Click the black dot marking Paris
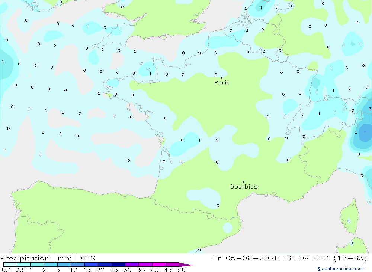The width and height of the screenshot is (372, 272). click(x=222, y=78)
